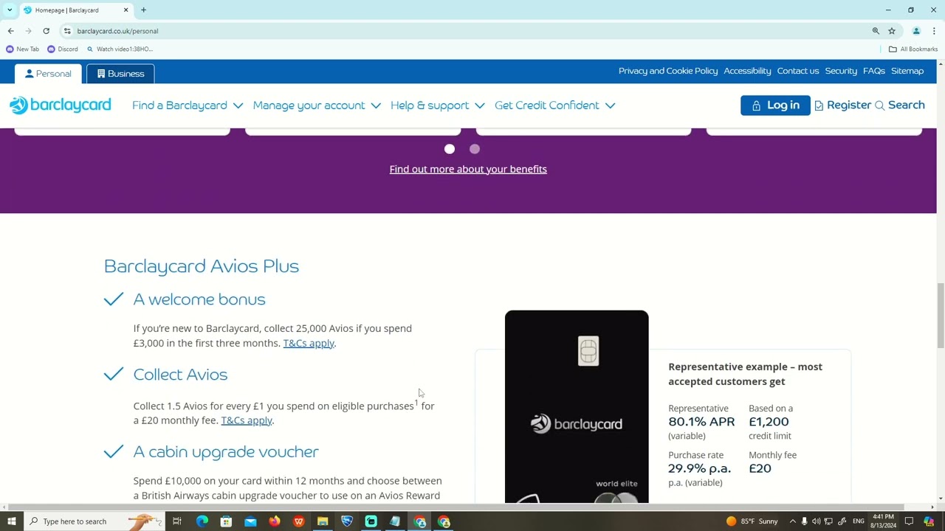
Task: Click the Barclaycard logo
Action: [61, 105]
